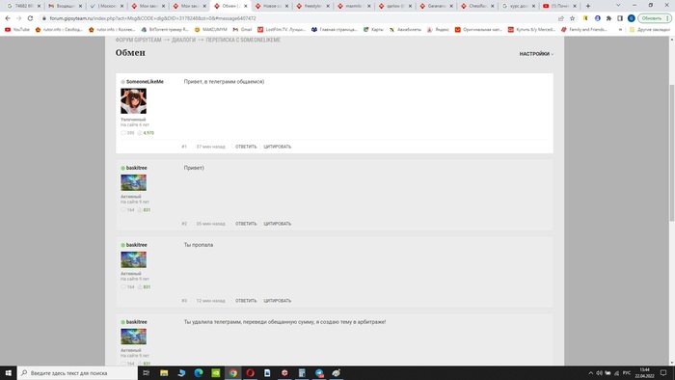Open baskitree profile link in message #2
Screen dimensions: 675x380
click(x=137, y=168)
